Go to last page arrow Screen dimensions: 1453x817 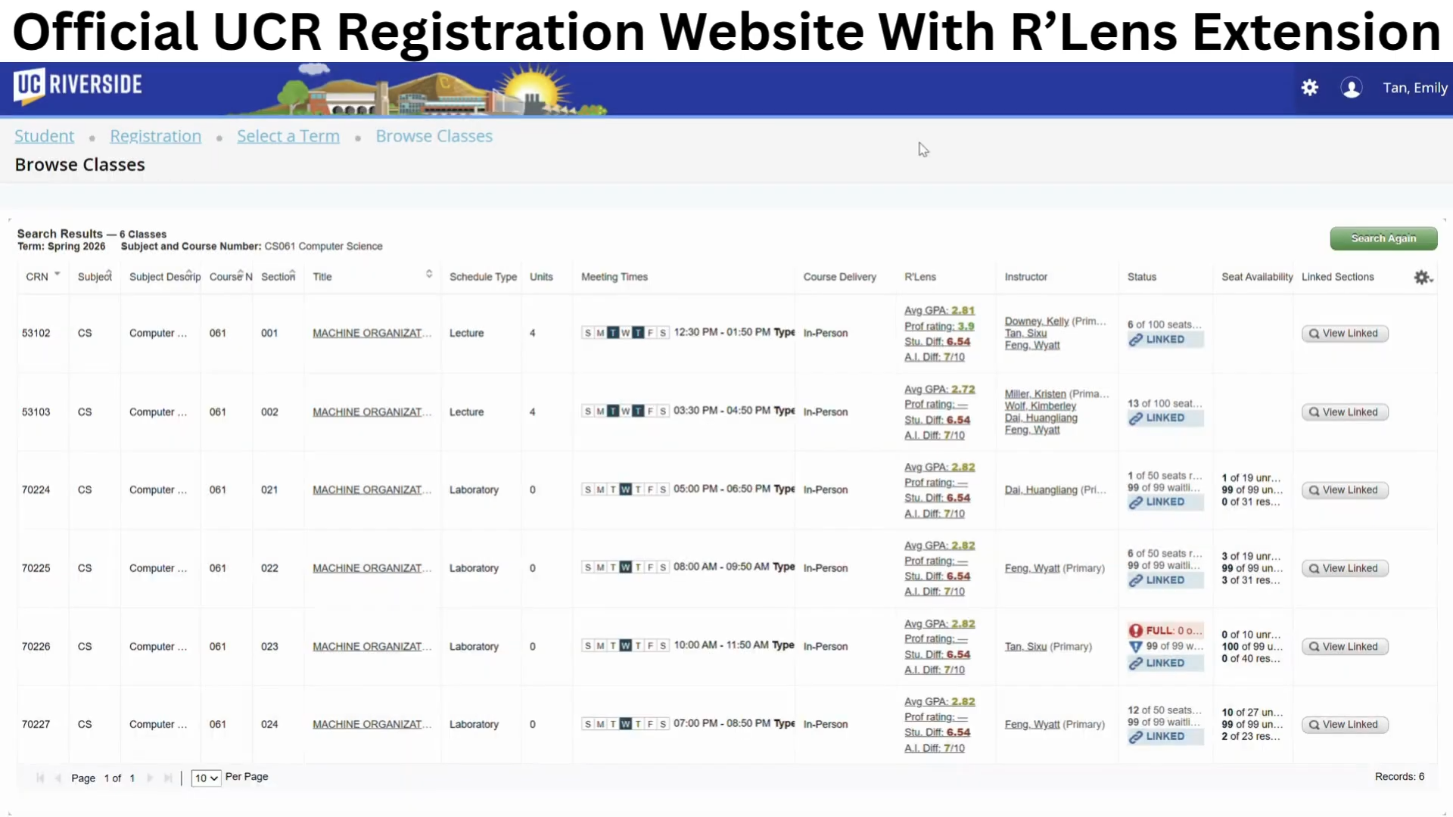[x=168, y=778]
